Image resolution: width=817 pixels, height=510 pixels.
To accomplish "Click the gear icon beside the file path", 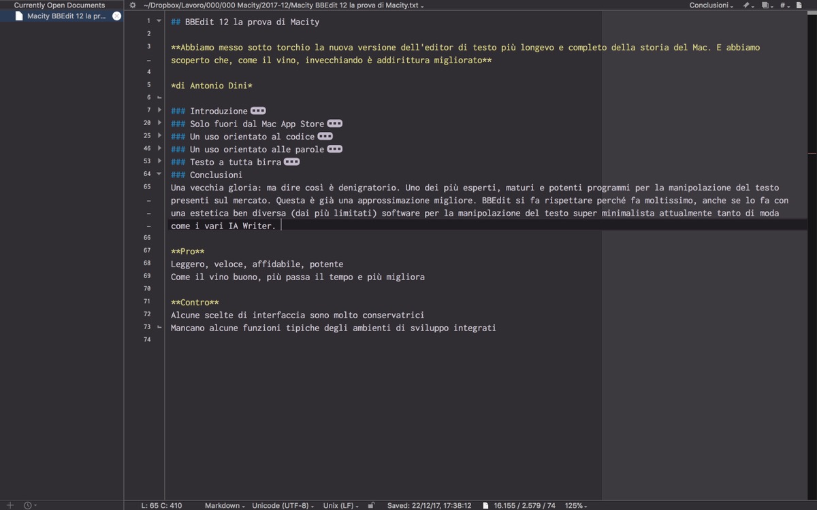I will pos(133,5).
